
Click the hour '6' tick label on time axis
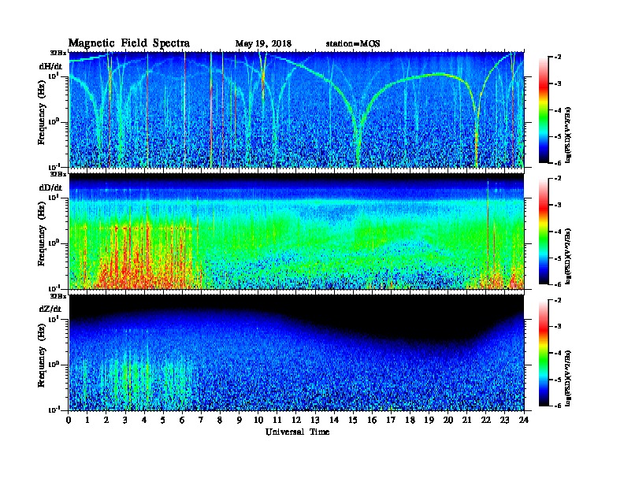(183, 421)
